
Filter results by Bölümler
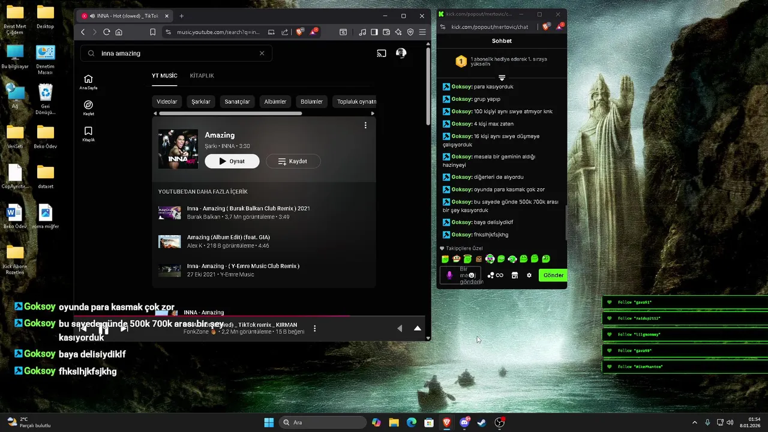click(x=312, y=101)
